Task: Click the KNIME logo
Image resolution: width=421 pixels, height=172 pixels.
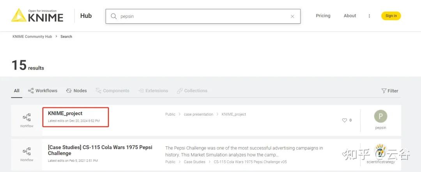Action: coord(37,16)
